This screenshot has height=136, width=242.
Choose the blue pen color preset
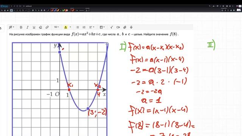pyautogui.click(x=55, y=10)
